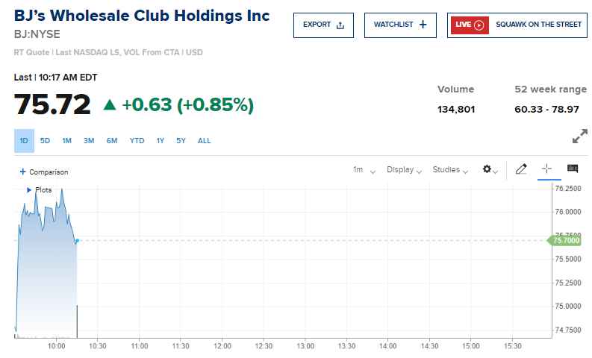
Task: Click the latest price point on chart line
Action: click(x=77, y=240)
